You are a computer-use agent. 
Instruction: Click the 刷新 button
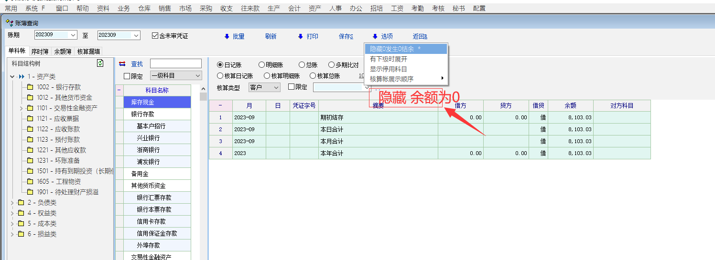[x=271, y=37]
